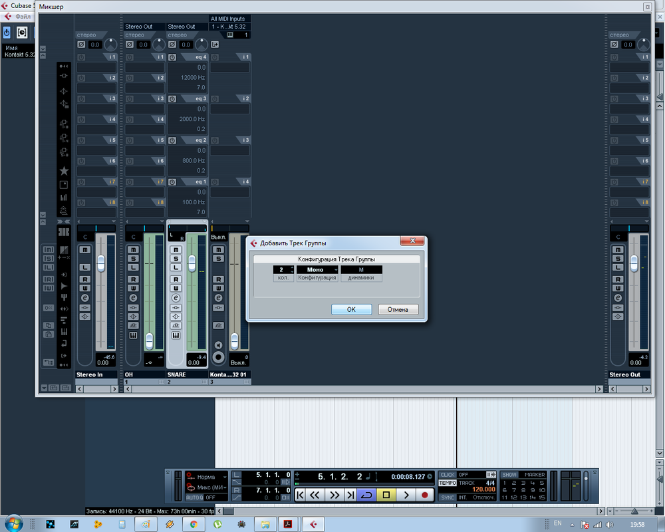Viewport: 665px width, 532px height.
Task: Toggle the monitor speaker icon on Kontakt channel
Action: pyautogui.click(x=218, y=345)
